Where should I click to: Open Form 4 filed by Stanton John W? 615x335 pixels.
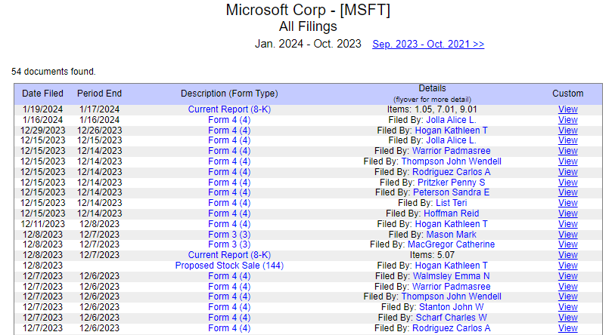[229, 307]
